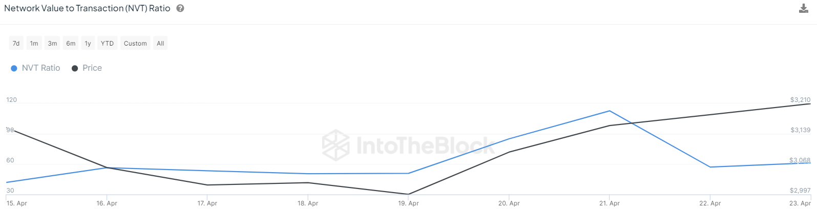Click the blue NVT Ratio legend dot

point(14,69)
